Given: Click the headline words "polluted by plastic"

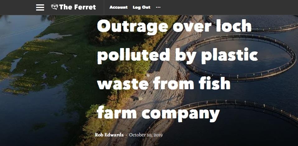Looking at the screenshot, I should pos(178,55).
